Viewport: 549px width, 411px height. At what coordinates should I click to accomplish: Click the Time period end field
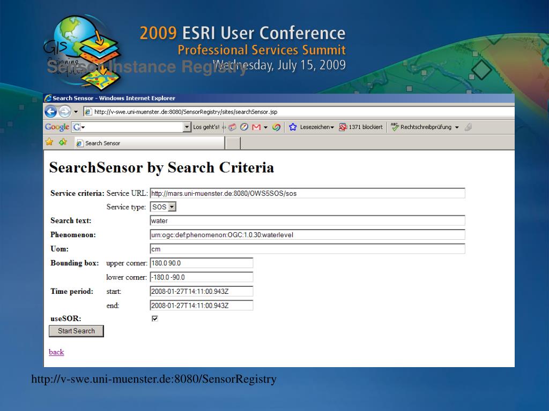[x=202, y=306]
